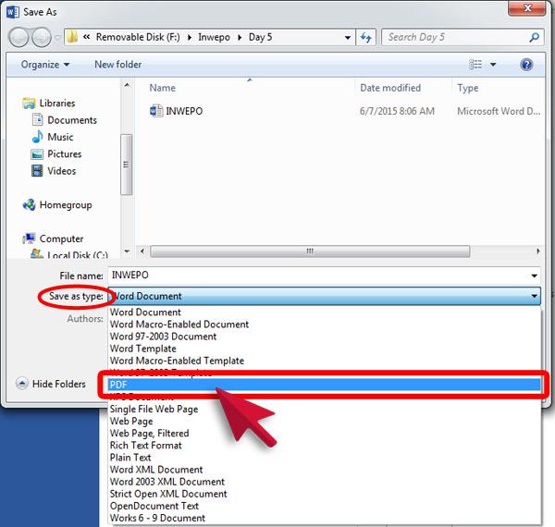Click the Computer icon in sidebar
This screenshot has height=527, width=555.
click(x=29, y=239)
